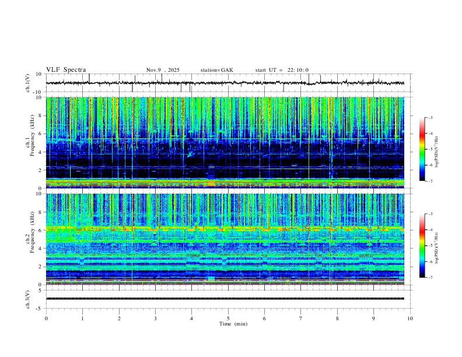Click the ch.1 "Frequency (kHz)" axis label
The height and width of the screenshot is (357, 462).
[32, 136]
